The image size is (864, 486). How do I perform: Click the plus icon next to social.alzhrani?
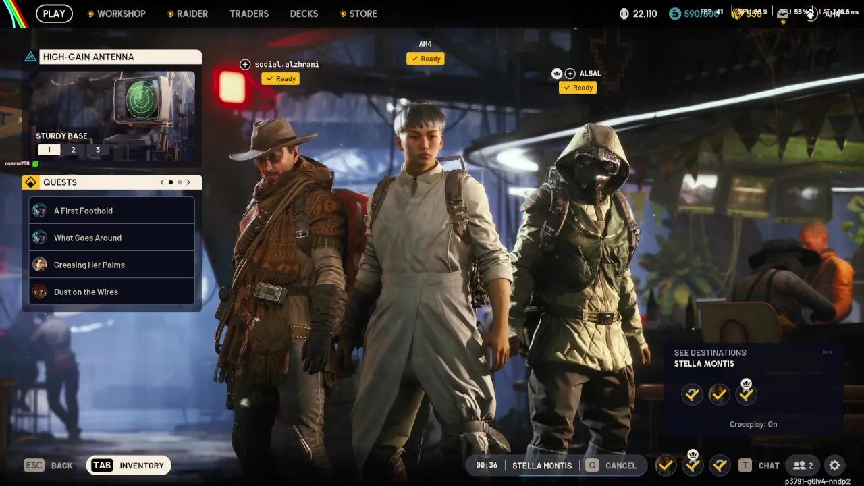pyautogui.click(x=245, y=65)
